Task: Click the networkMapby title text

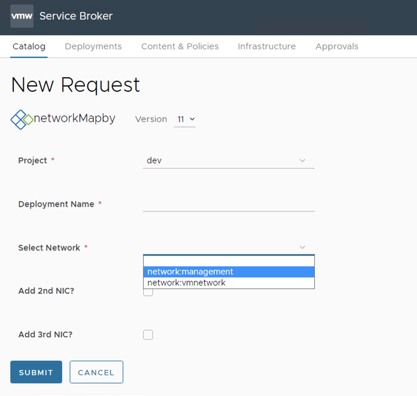Action: coord(73,118)
